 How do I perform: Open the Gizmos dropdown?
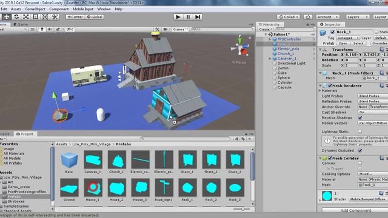(180, 29)
